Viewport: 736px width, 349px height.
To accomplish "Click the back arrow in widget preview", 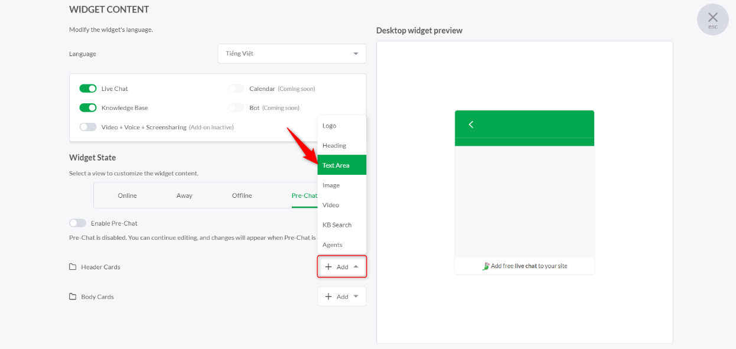I will pos(471,124).
